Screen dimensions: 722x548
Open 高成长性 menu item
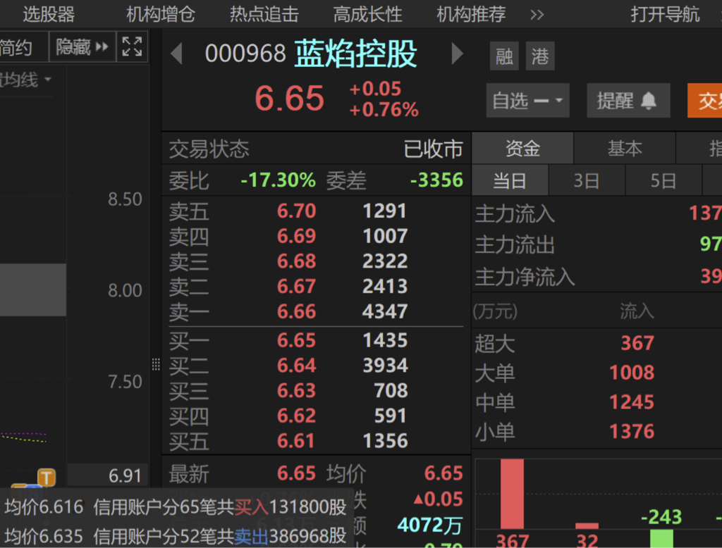point(367,15)
